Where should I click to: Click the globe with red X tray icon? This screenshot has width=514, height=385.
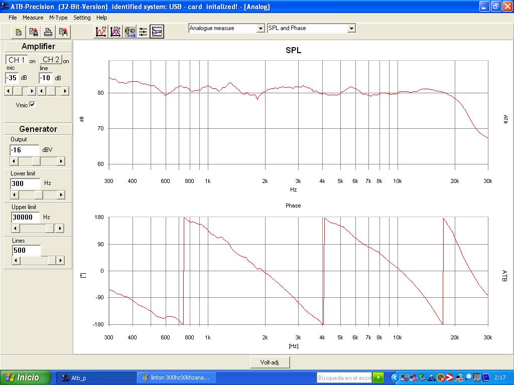point(440,378)
